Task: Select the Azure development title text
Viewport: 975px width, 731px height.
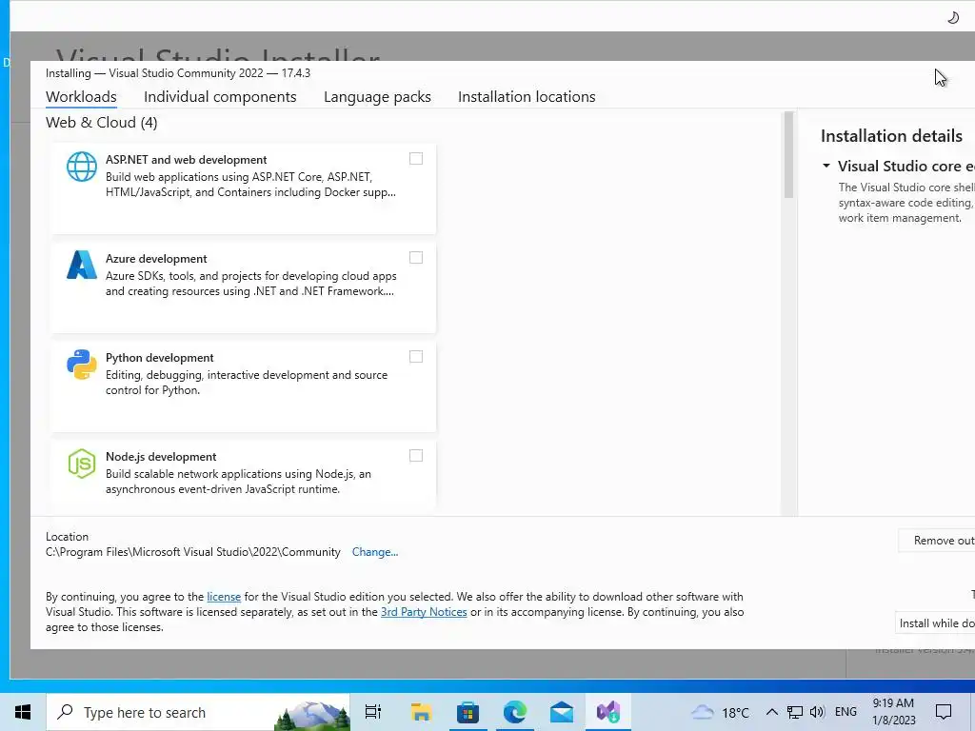Action: click(x=156, y=259)
